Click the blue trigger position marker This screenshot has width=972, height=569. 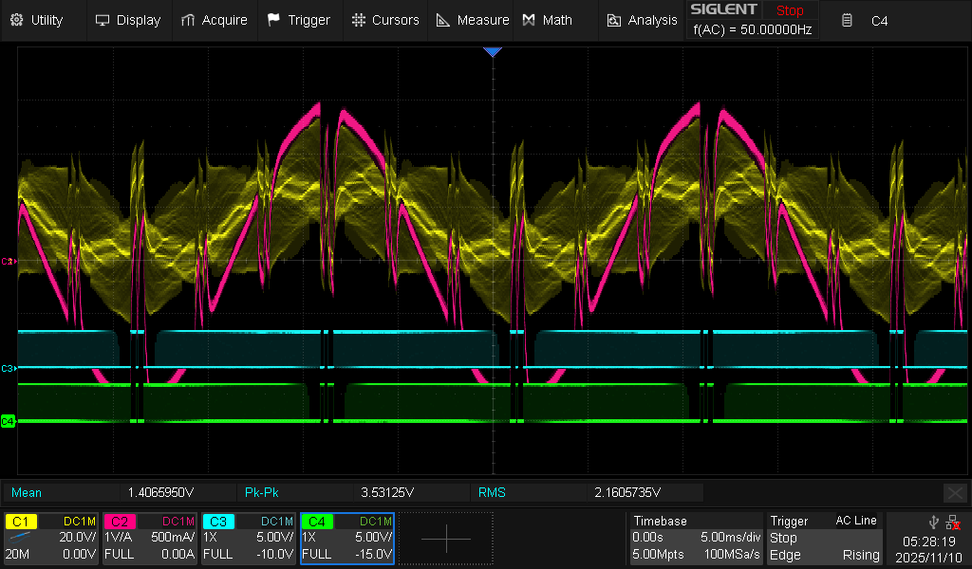coord(492,52)
